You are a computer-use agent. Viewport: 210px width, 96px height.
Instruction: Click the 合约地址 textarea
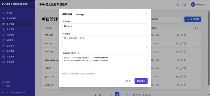pos(105,63)
